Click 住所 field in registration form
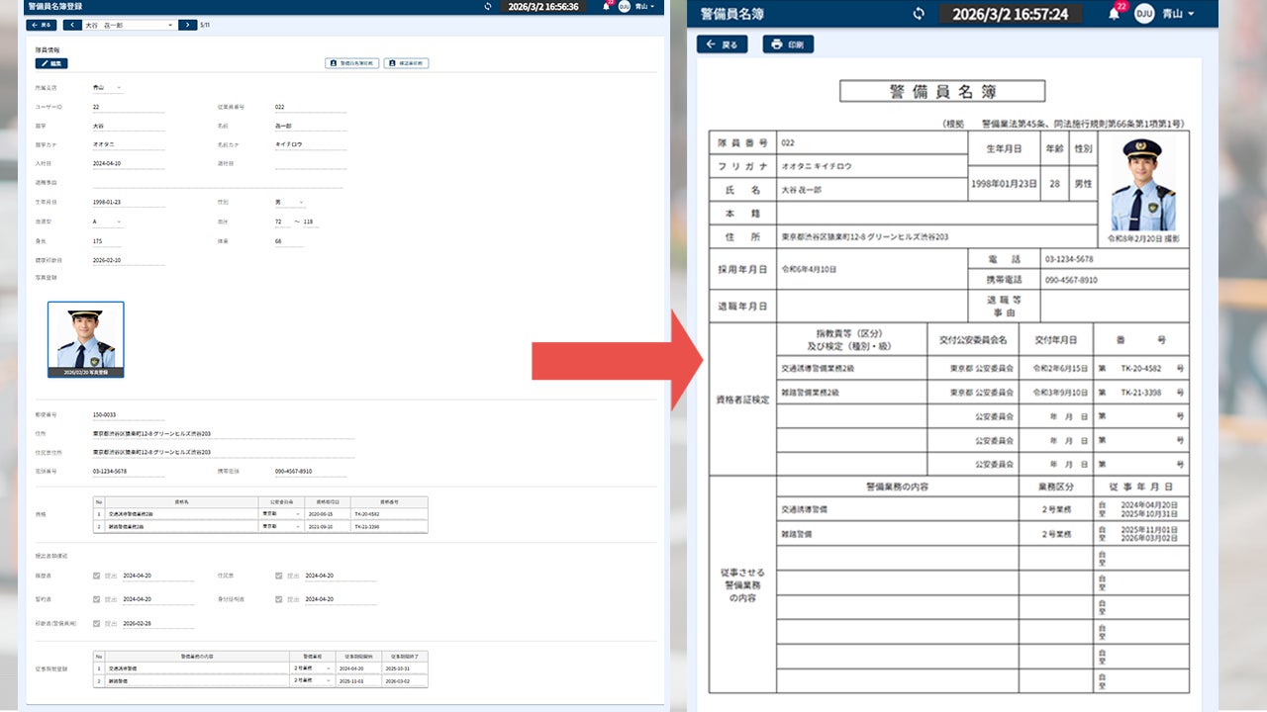The height and width of the screenshot is (712, 1267). tap(223, 433)
